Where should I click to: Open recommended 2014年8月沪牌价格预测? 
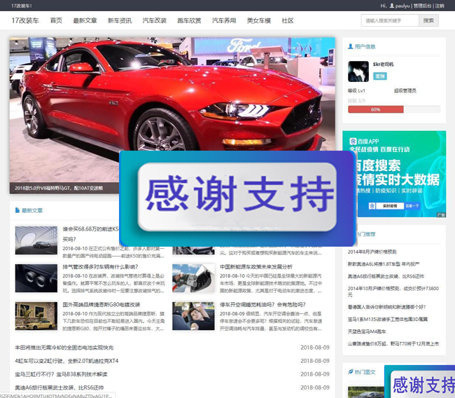[372, 252]
